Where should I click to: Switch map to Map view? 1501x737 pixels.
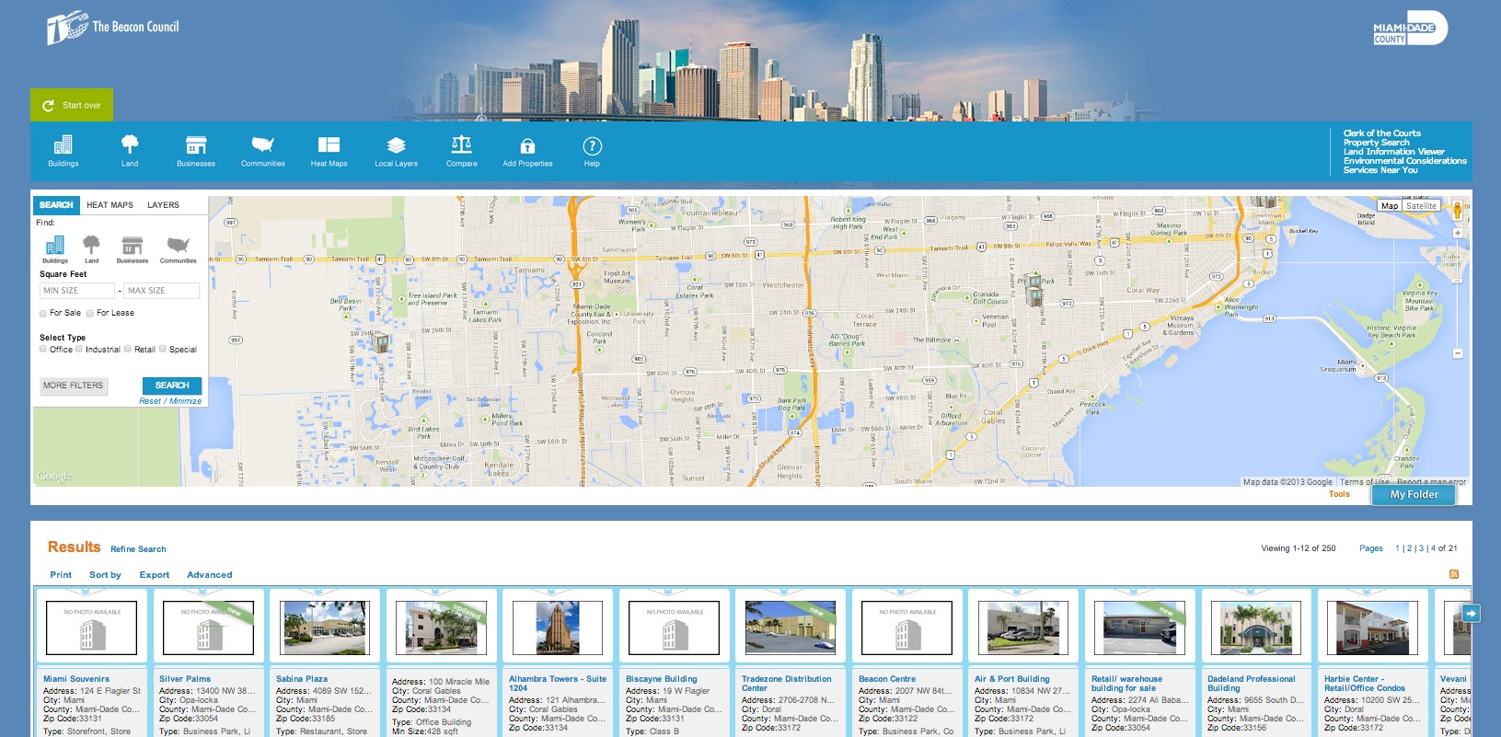coord(1390,206)
